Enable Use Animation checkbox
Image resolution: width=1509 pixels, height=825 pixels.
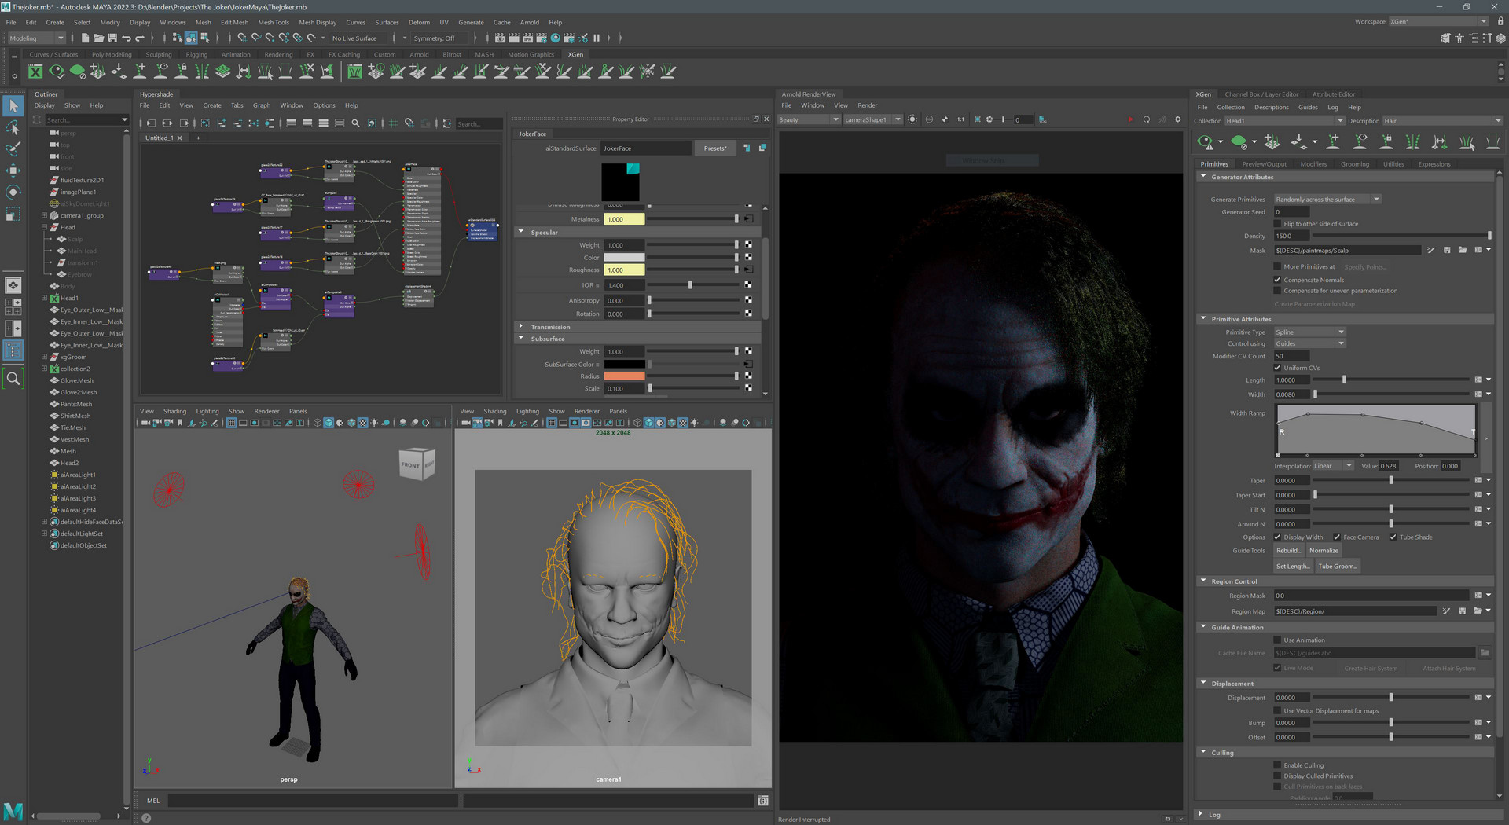[1278, 640]
